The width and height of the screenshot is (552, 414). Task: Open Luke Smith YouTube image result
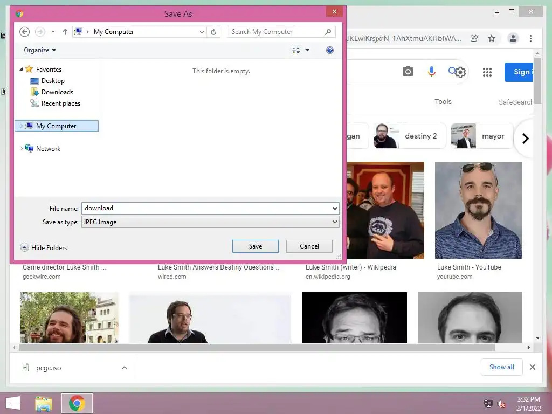click(479, 210)
